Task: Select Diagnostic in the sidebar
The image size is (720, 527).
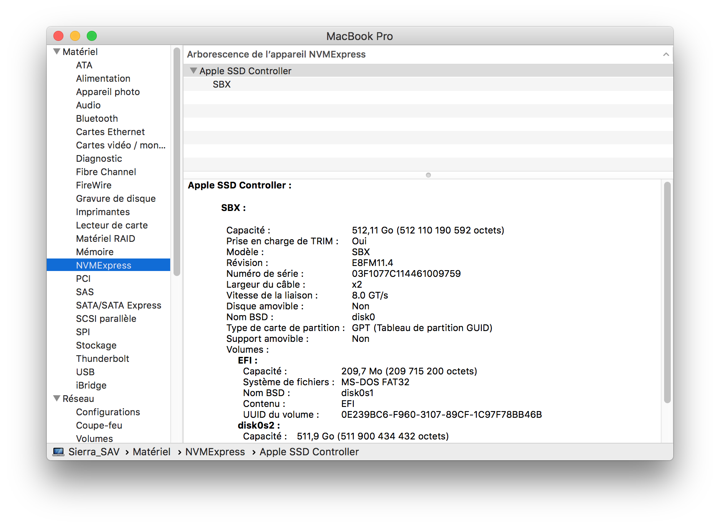Action: point(99,158)
